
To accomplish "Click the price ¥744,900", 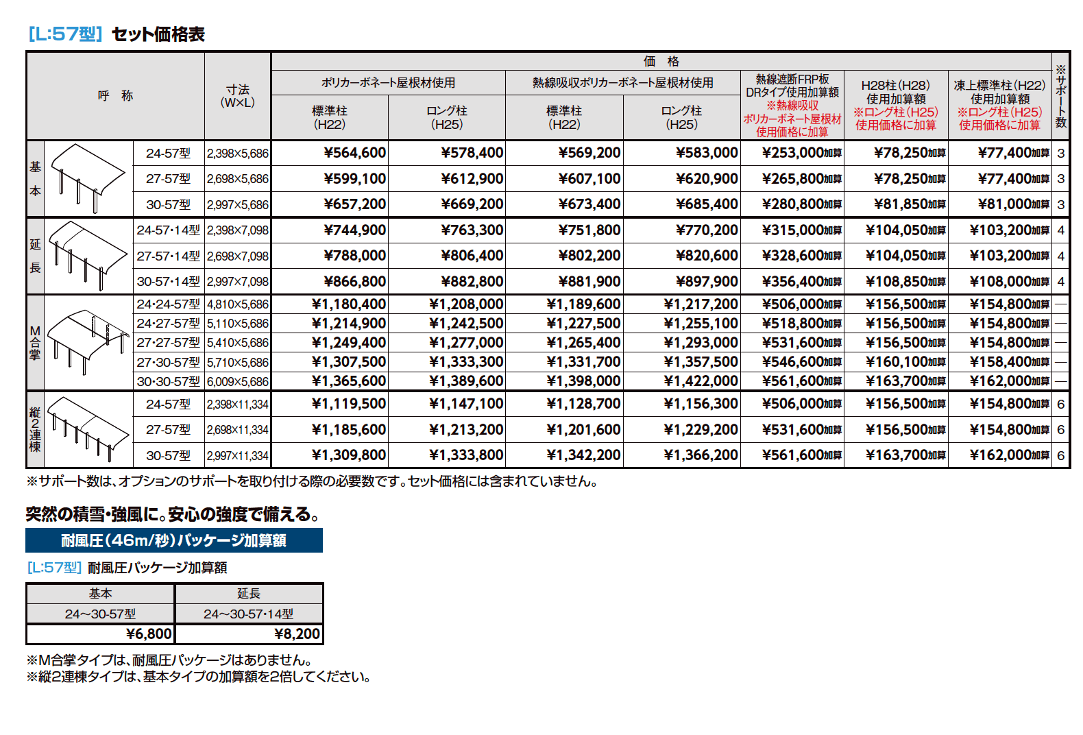I will (x=354, y=230).
